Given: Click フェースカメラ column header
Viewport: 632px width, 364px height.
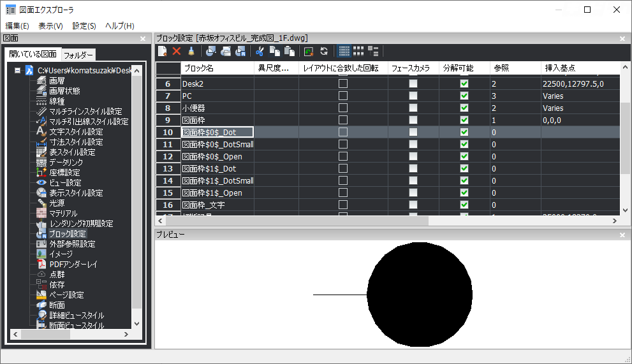Looking at the screenshot, I should (x=413, y=68).
